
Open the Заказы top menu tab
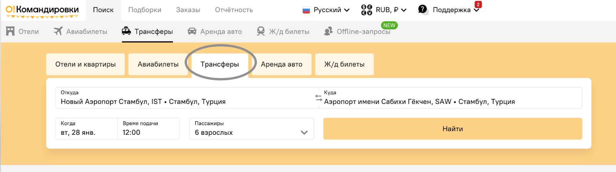[188, 10]
